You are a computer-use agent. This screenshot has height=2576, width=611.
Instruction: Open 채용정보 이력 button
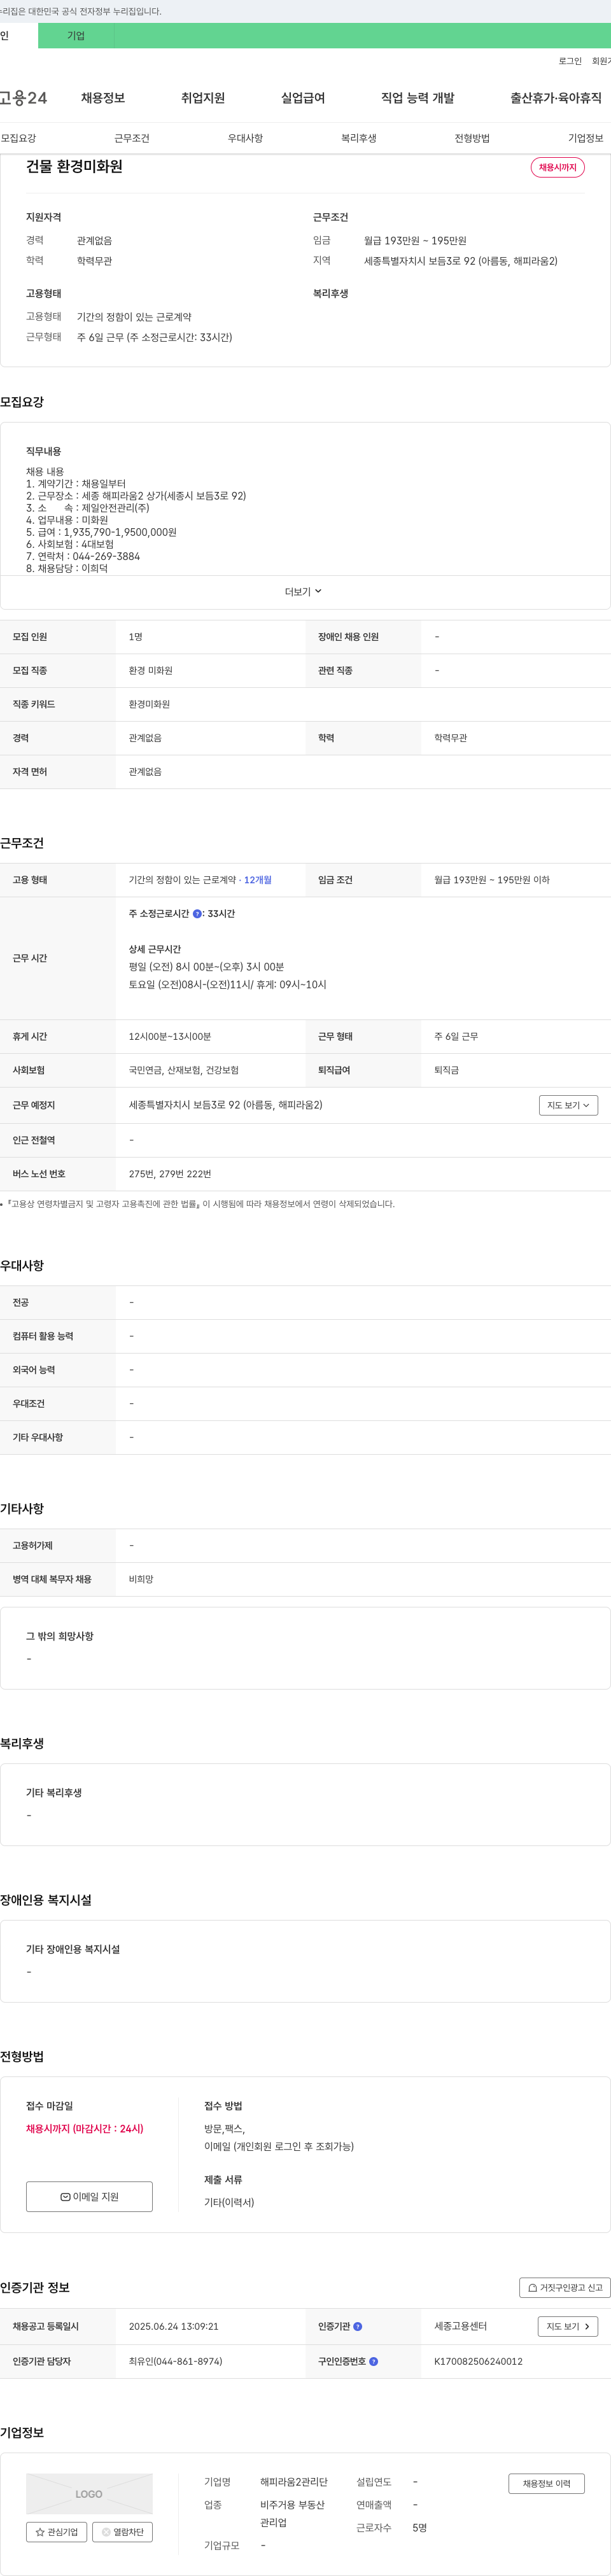547,2483
